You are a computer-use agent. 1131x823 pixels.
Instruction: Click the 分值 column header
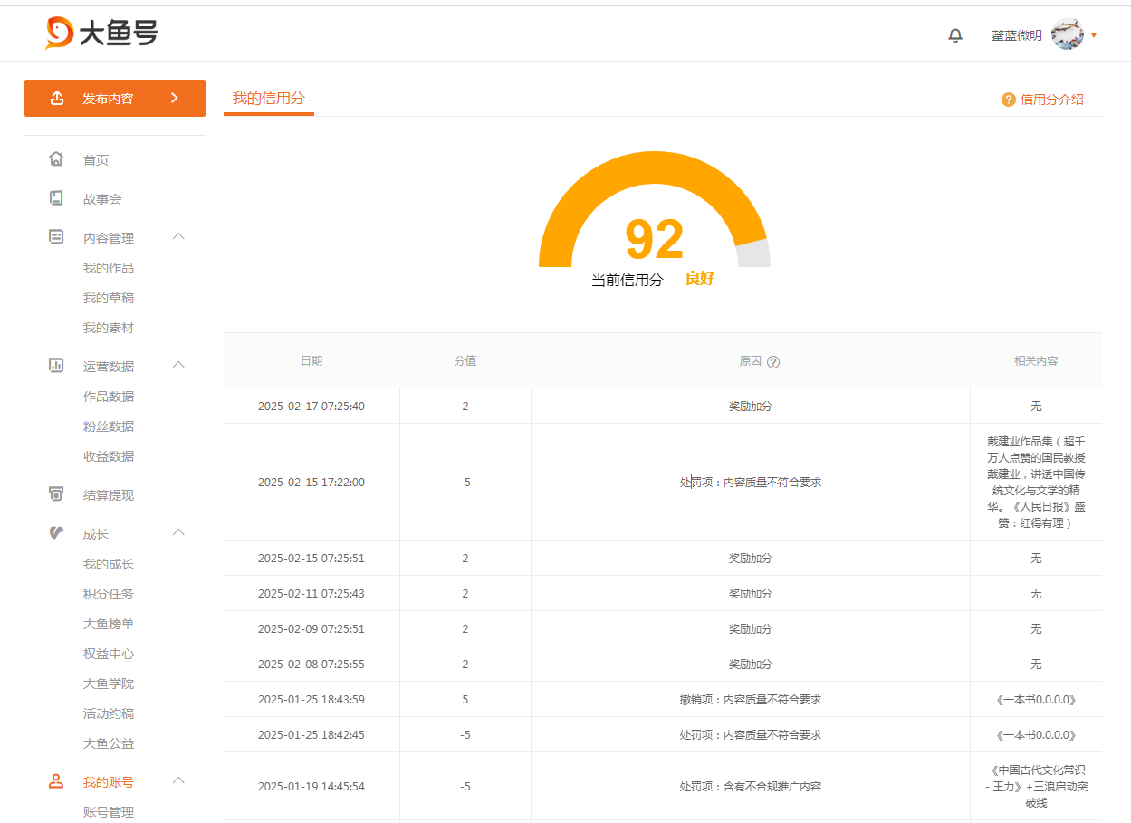(x=465, y=360)
